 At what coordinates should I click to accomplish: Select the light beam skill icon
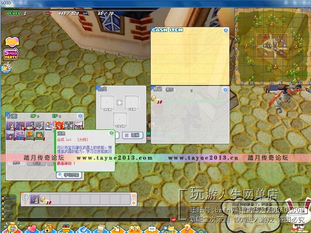[x=49, y=126]
